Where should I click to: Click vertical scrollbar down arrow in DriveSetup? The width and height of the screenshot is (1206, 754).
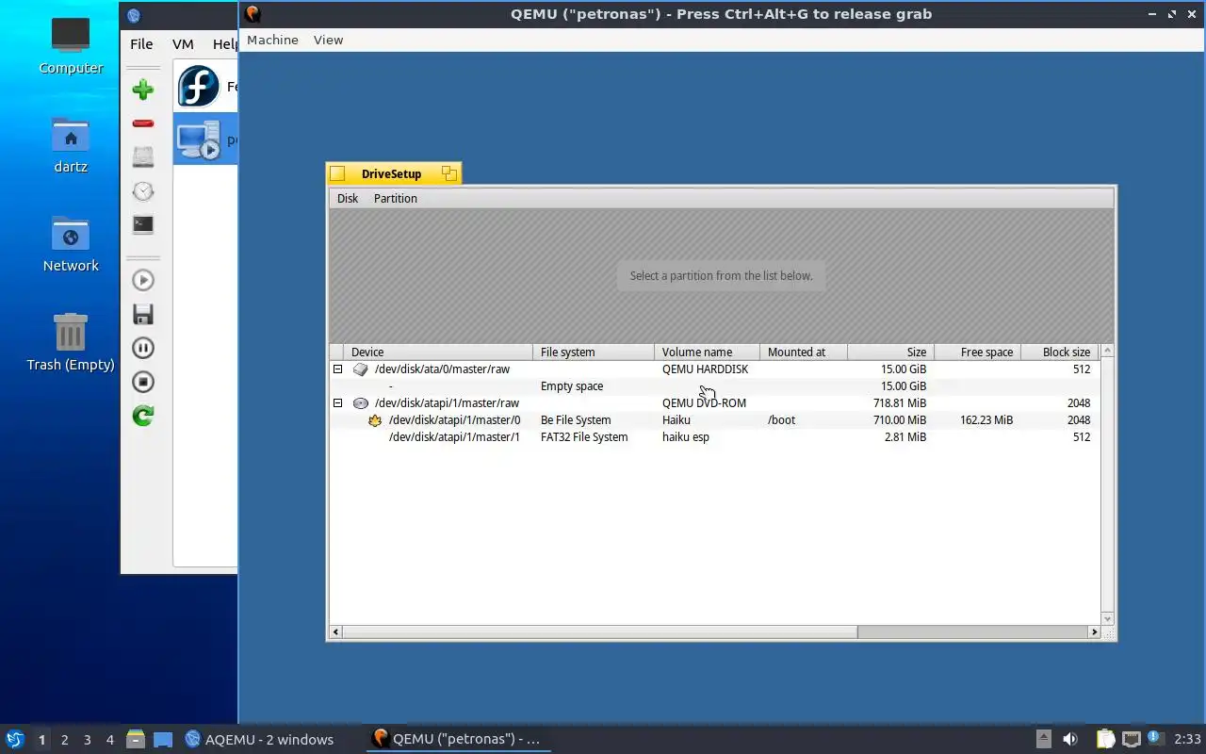(1107, 618)
